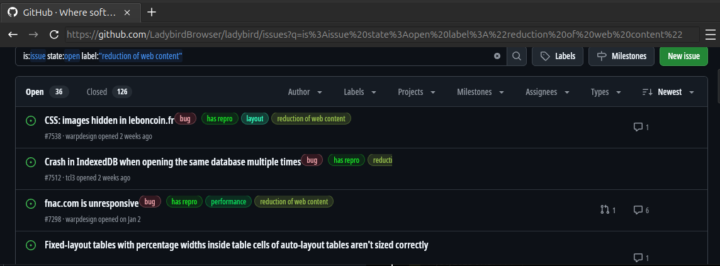Click the green New issue button
This screenshot has width=720, height=266.
tap(683, 56)
